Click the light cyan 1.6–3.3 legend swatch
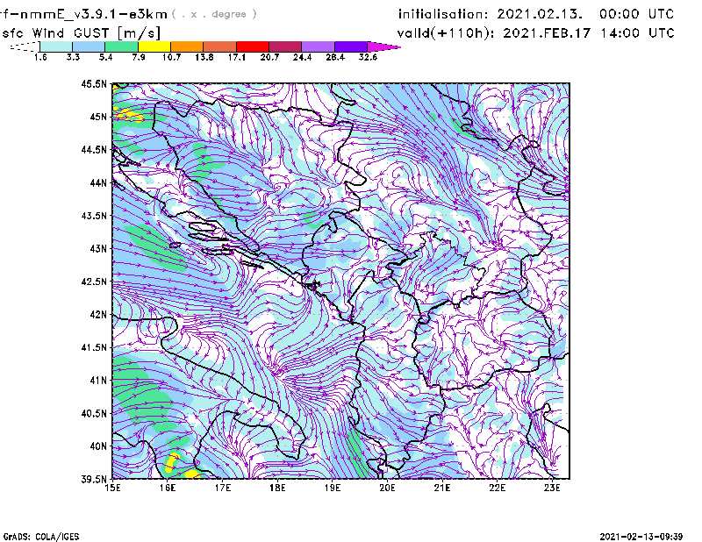Image resolution: width=702 pixels, height=542 pixels. pos(56,46)
